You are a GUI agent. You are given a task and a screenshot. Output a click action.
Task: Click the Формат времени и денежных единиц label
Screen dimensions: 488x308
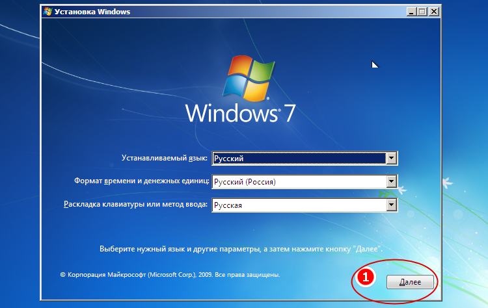[x=142, y=181]
